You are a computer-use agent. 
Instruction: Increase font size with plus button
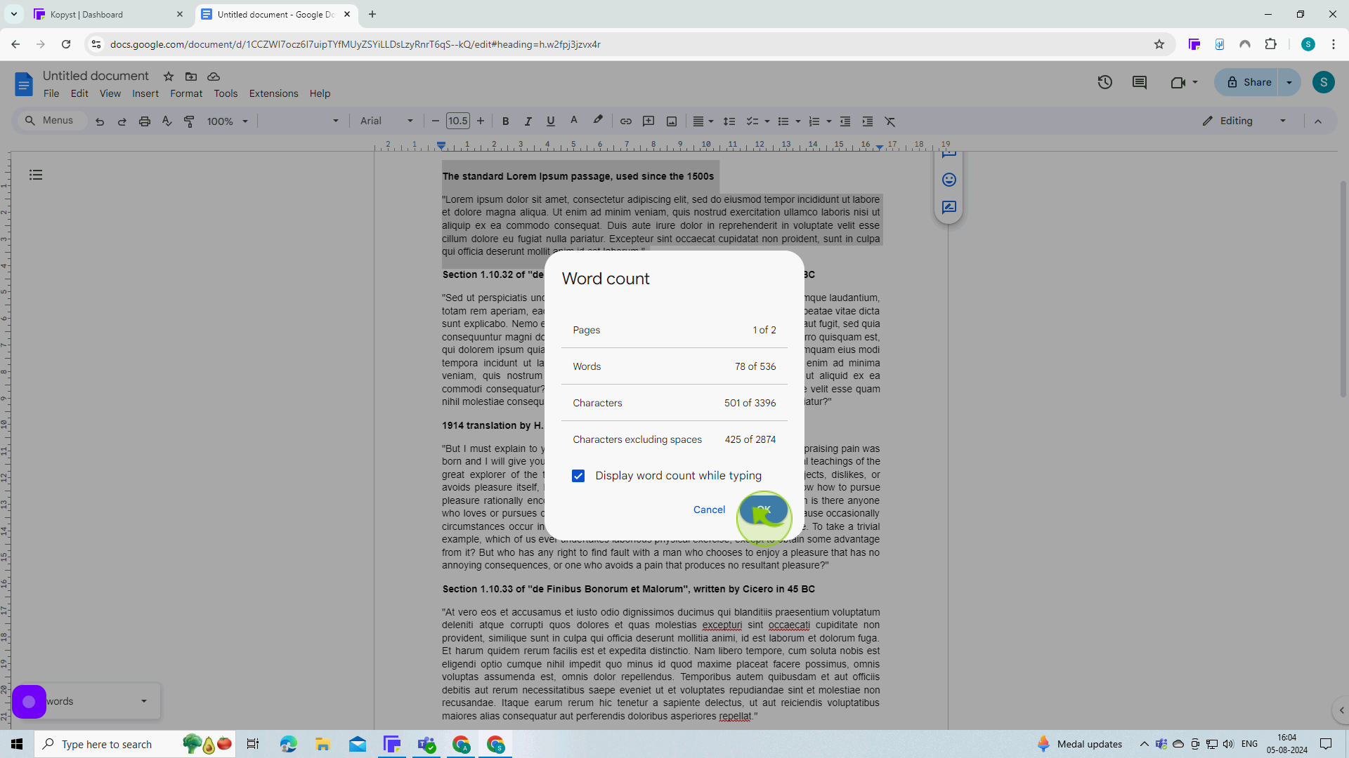point(481,121)
